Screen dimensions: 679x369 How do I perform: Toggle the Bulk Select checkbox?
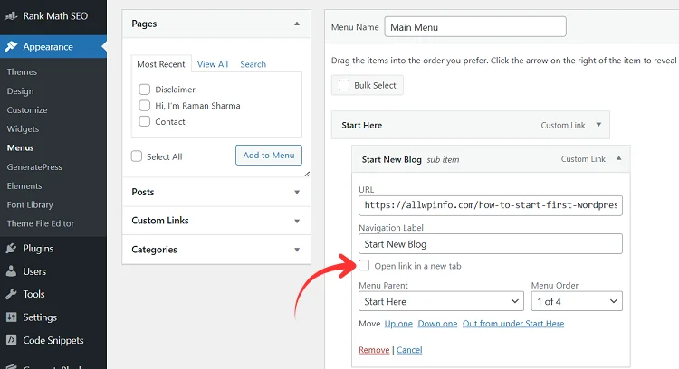tap(344, 85)
